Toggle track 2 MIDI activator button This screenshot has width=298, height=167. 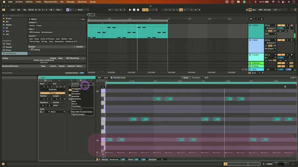click(x=281, y=40)
